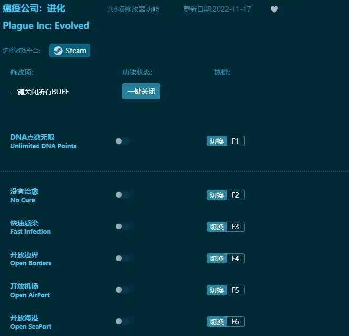The image size is (349, 336).
Task: Click the 瘟疫公司：进化 heading
Action: pyautogui.click(x=34, y=9)
